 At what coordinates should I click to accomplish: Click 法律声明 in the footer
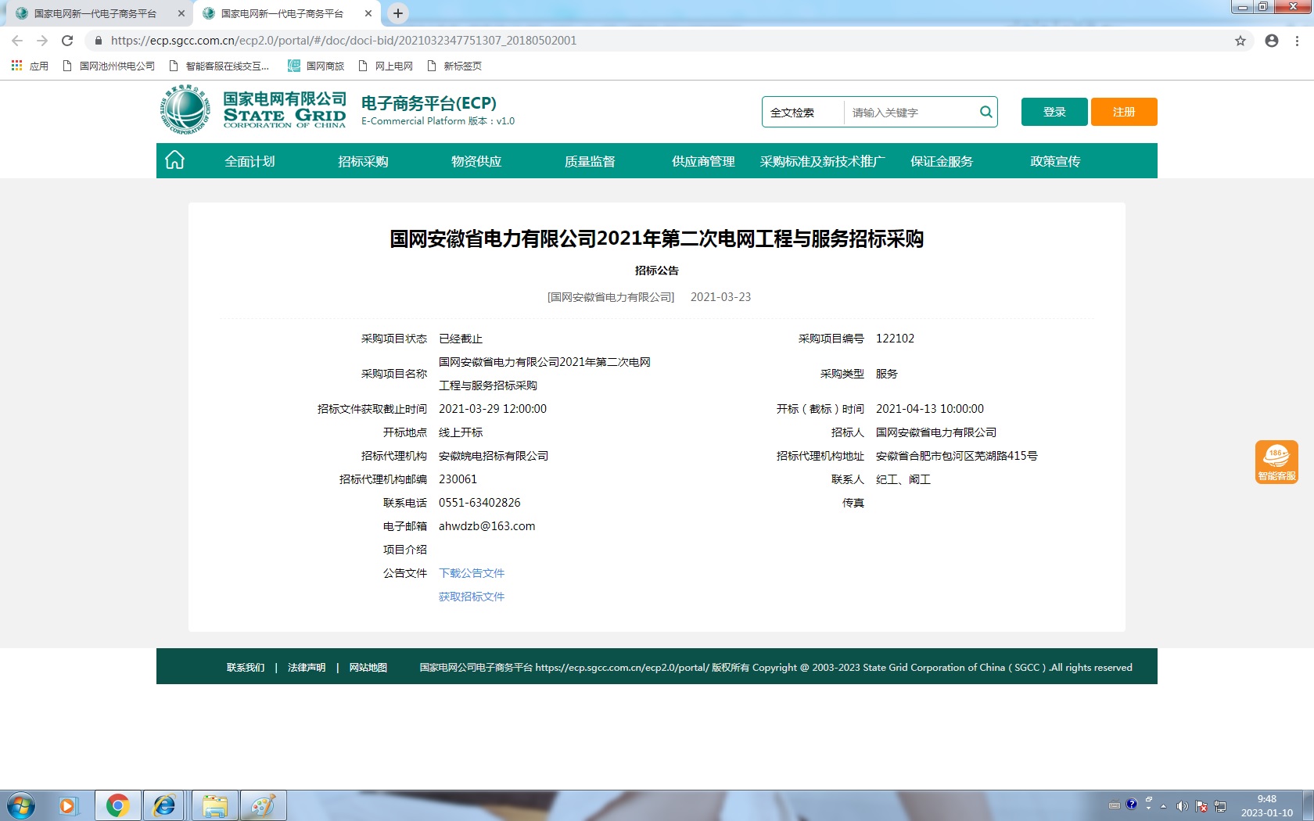[x=307, y=668]
